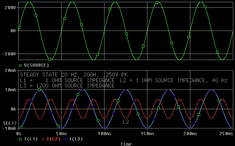The width and height of the screenshot is (235, 146).
Task: Click the Time x-axis title
Action: point(126,144)
